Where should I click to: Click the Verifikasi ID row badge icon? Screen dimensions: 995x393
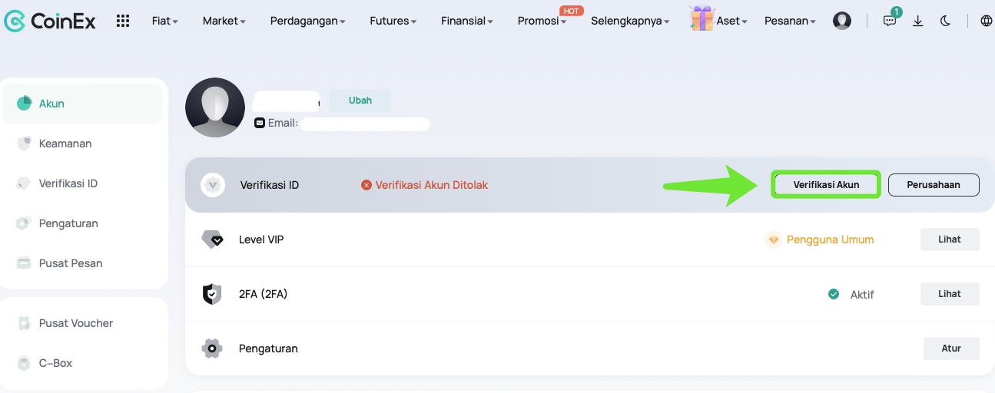click(x=213, y=185)
